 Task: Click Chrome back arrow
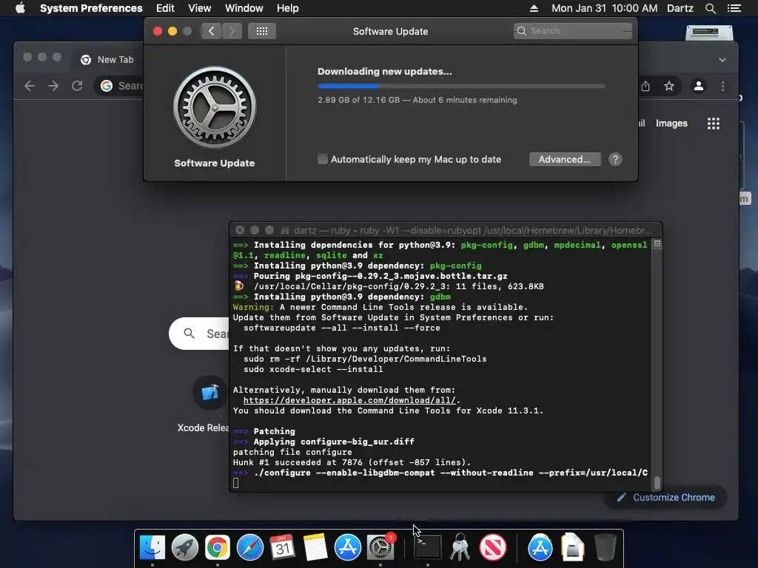click(x=30, y=86)
